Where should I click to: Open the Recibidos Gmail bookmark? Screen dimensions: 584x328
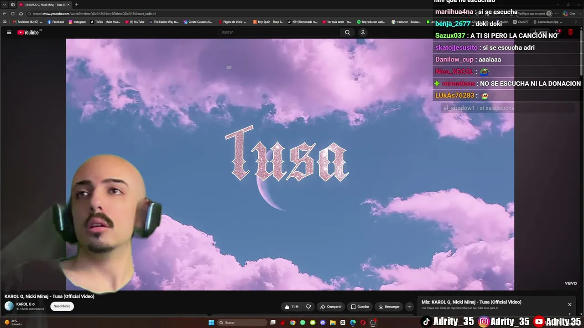[x=27, y=22]
